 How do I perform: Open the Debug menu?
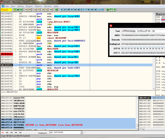click(x=21, y=6)
